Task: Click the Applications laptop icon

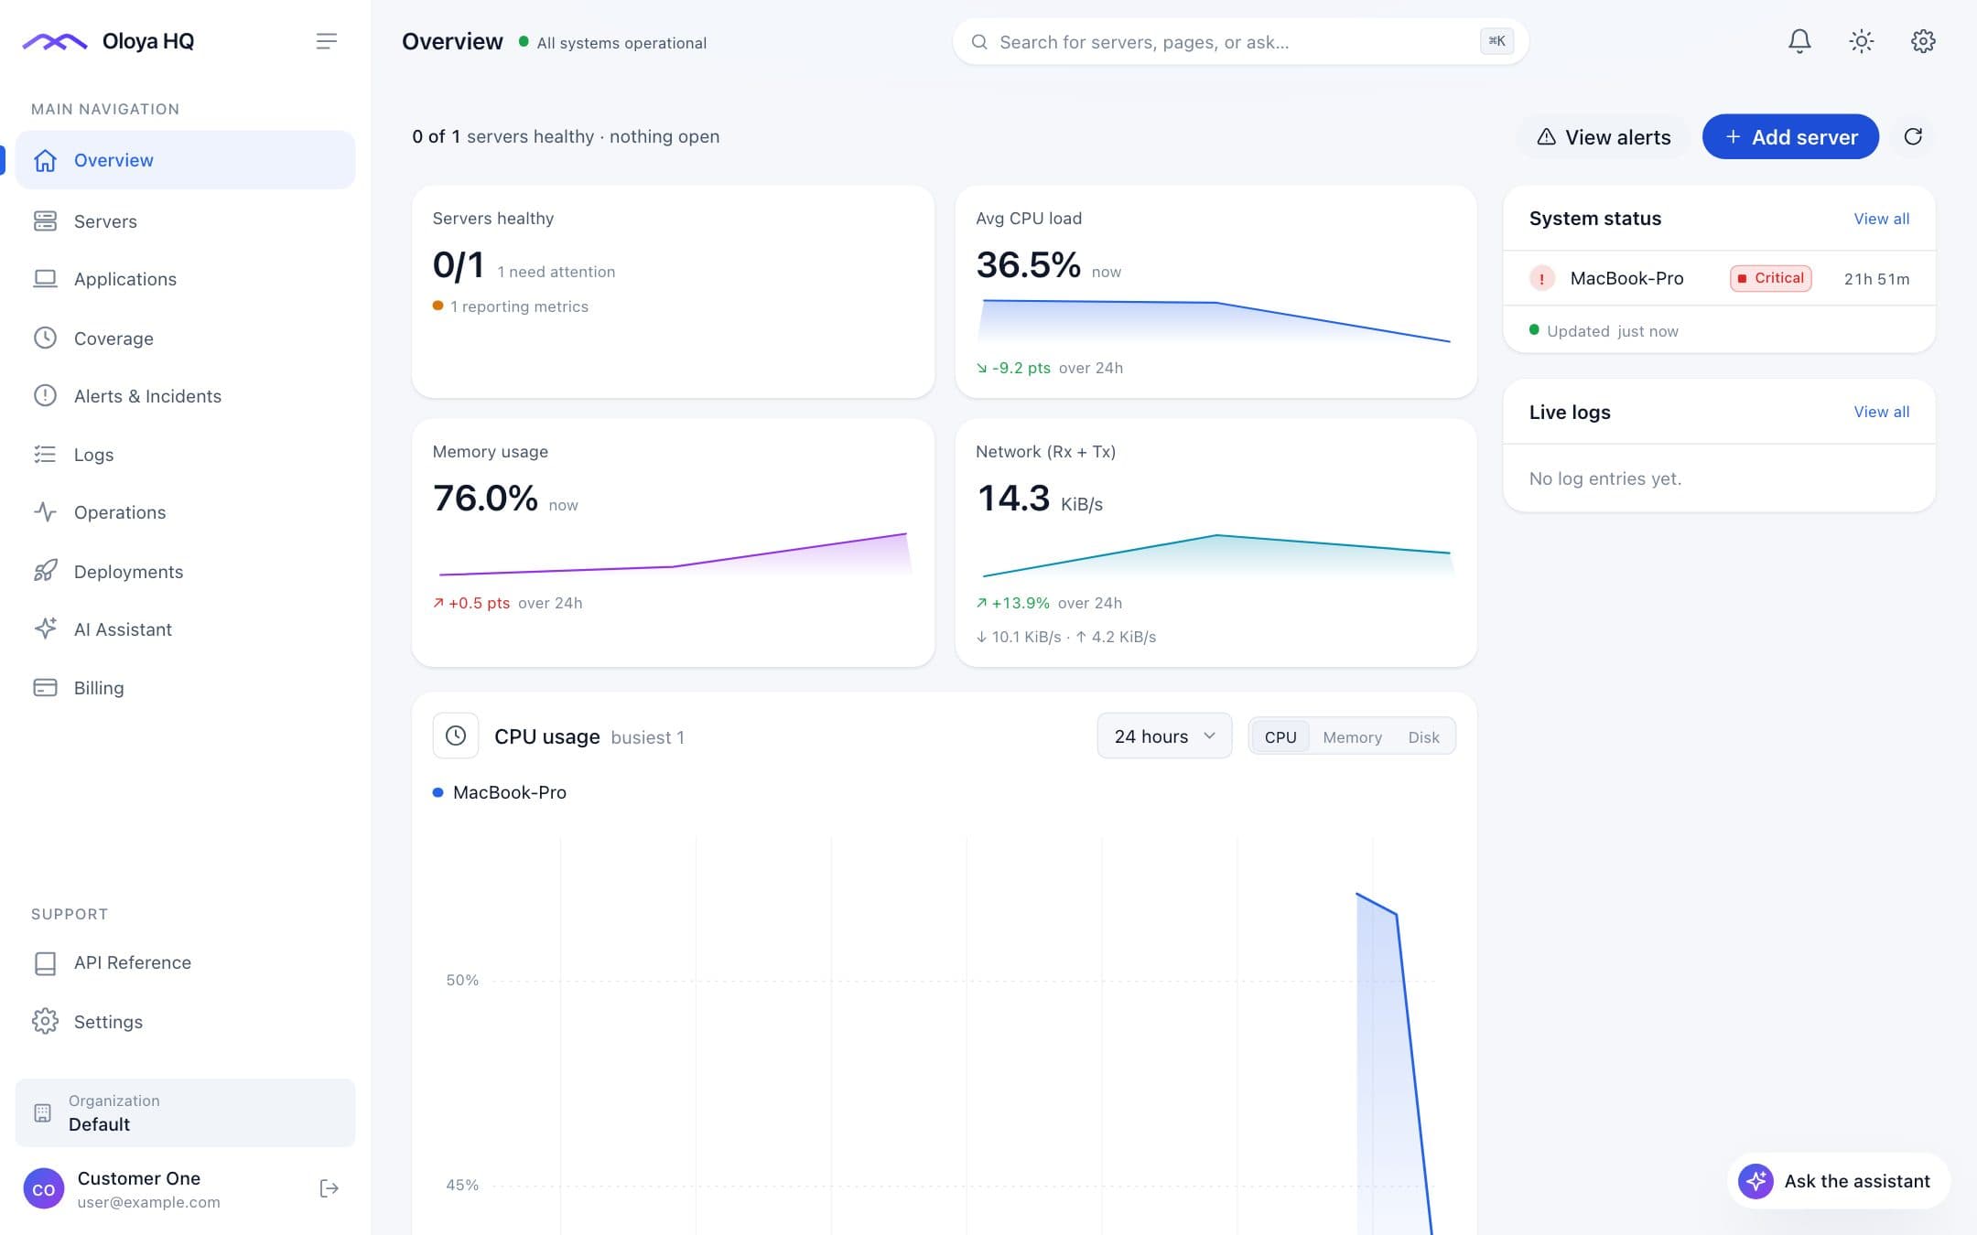Action: coord(45,278)
